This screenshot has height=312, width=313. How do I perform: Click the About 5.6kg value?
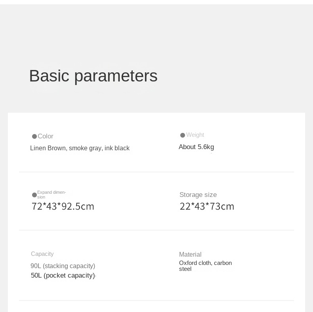[x=196, y=147]
